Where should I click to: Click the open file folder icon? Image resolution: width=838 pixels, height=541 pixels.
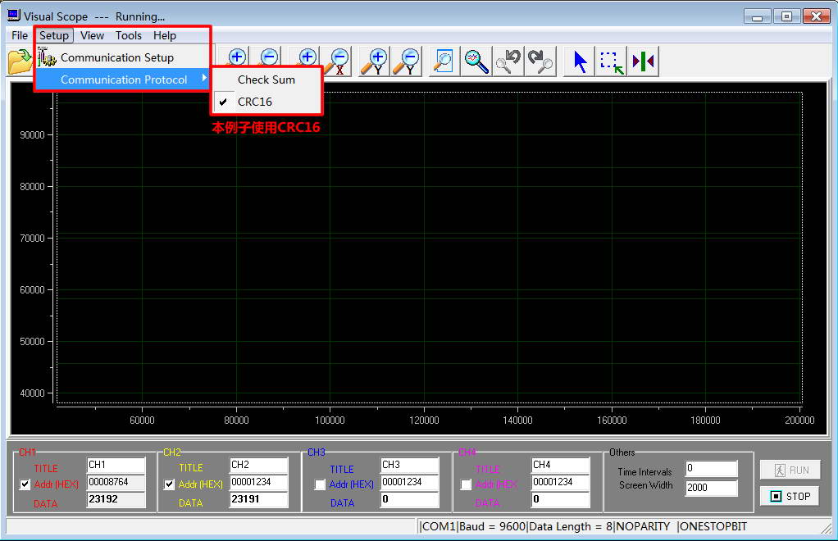pos(19,61)
